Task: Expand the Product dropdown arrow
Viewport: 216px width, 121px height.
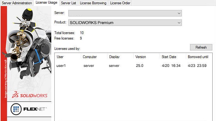Action: pyautogui.click(x=179, y=23)
